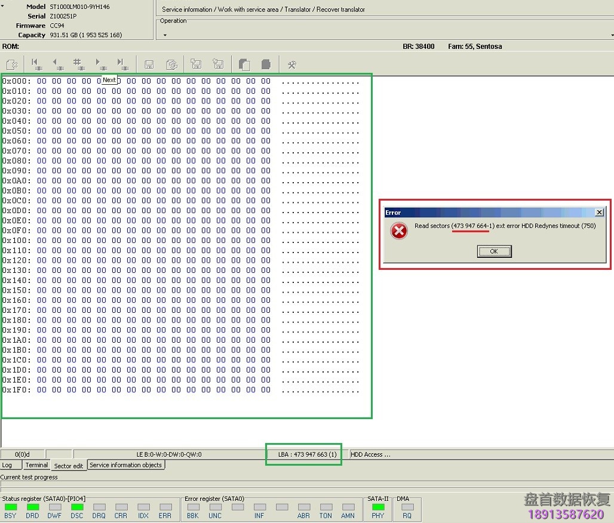The image size is (614, 523).
Task: Click the Last sector navigation icon
Action: (x=121, y=64)
